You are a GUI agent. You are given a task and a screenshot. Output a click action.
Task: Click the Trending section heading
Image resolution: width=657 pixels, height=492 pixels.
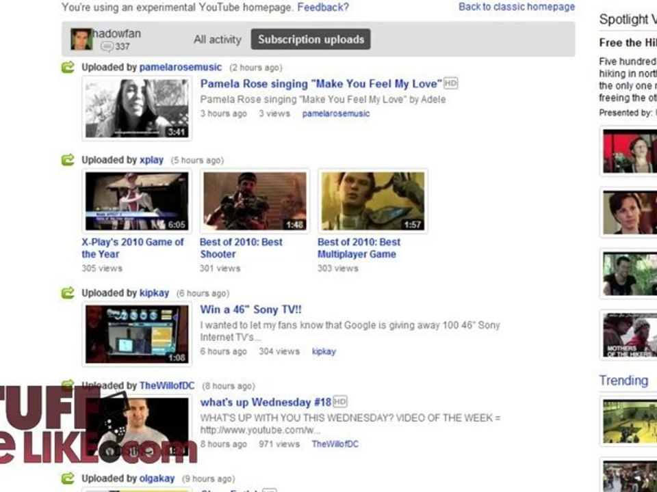click(x=623, y=381)
